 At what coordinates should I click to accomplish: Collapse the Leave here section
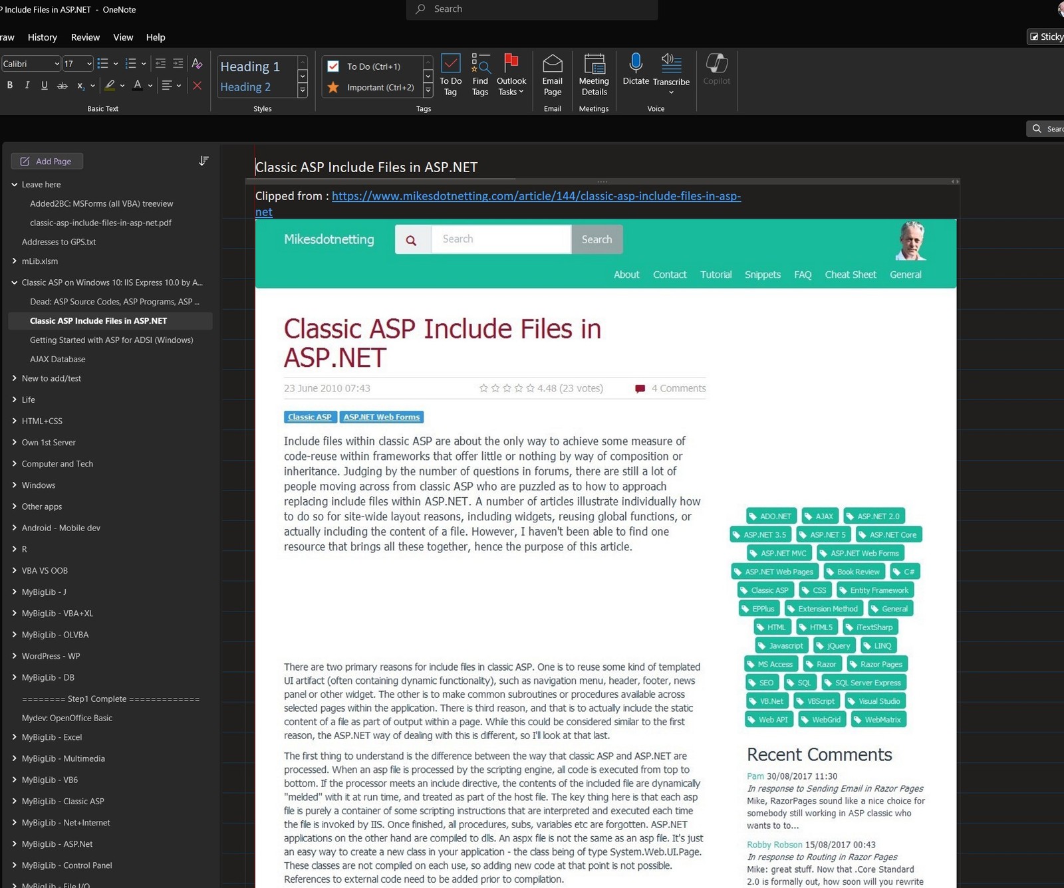[15, 185]
